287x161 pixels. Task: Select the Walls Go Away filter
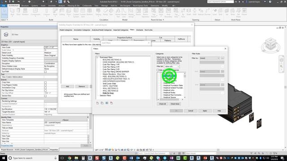[x=108, y=93]
